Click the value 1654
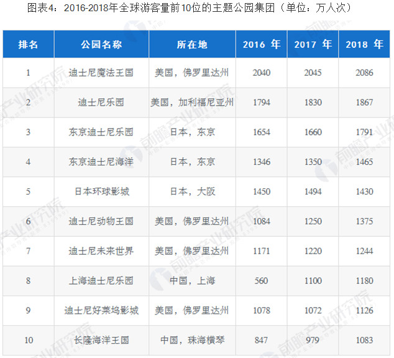The image size is (394, 358). [262, 132]
